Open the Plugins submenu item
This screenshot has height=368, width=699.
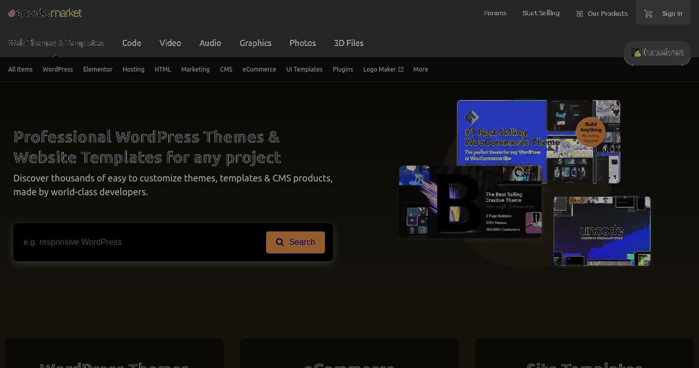[x=343, y=70]
